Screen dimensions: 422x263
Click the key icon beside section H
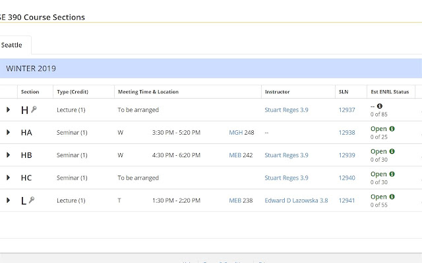click(x=34, y=109)
